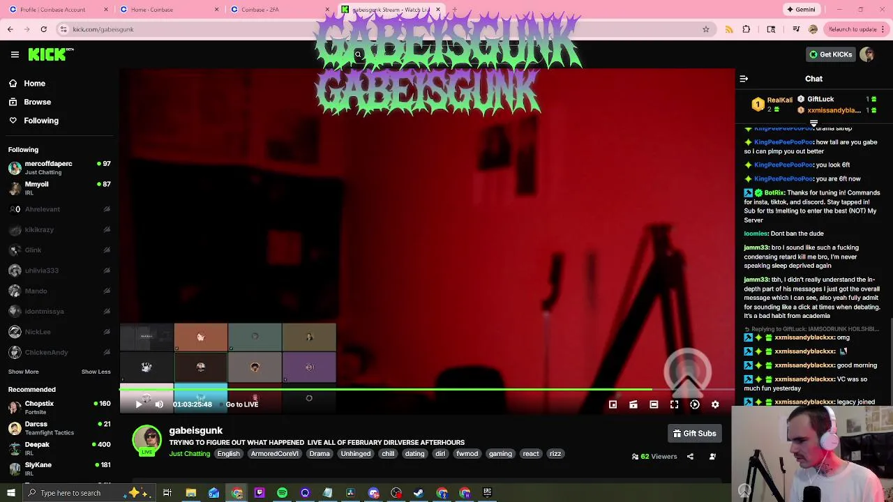Mute the stream volume speaker icon
Image resolution: width=893 pixels, height=502 pixels.
pyautogui.click(x=159, y=404)
